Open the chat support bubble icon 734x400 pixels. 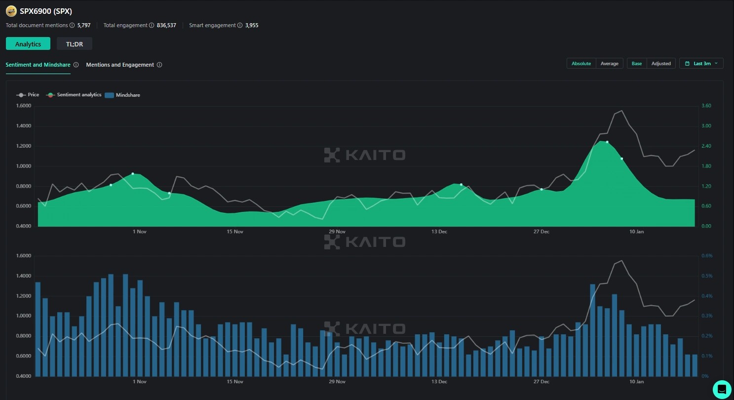(x=721, y=389)
